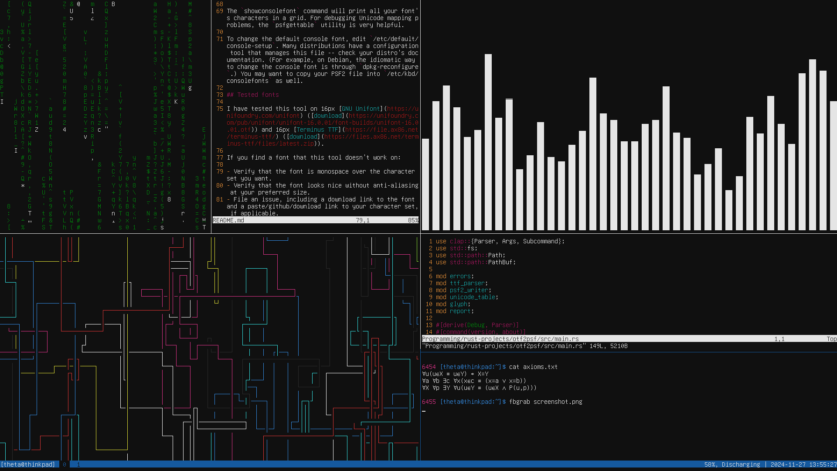Switch to tmux window 1 tab
Image resolution: width=837 pixels, height=471 pixels.
[x=78, y=464]
